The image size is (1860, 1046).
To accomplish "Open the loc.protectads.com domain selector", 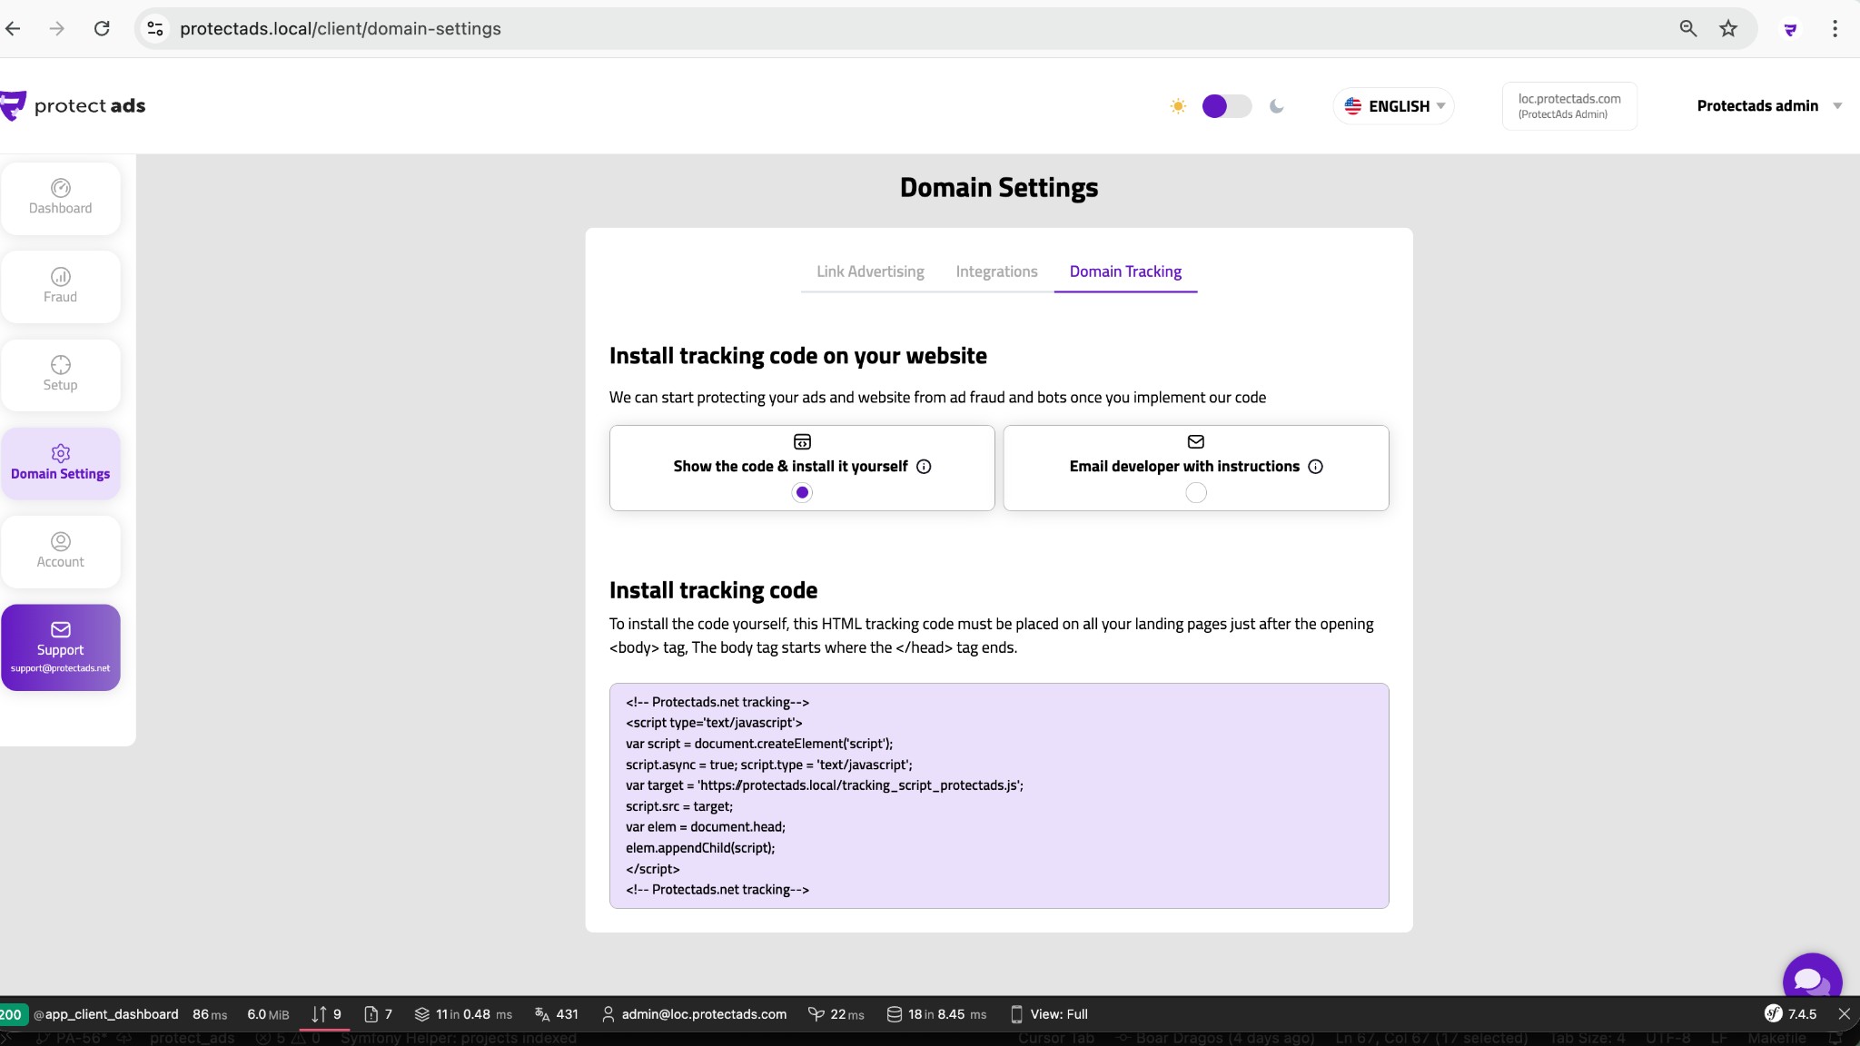I will 1568,105.
